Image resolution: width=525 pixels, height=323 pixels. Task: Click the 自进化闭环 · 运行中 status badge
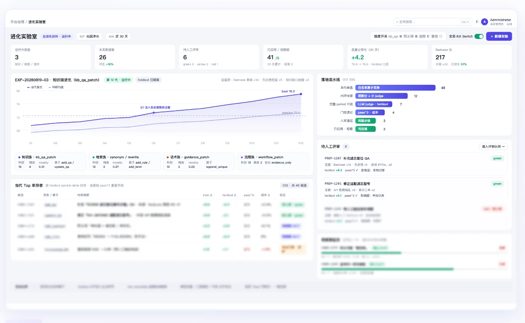point(57,36)
